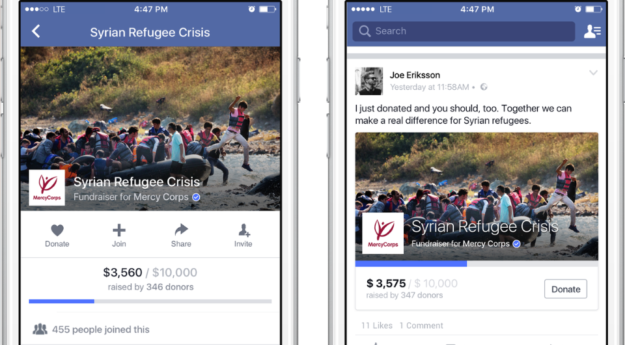Open the friend requests icon beside search
Viewport: 625px width, 345px height.
coord(592,31)
